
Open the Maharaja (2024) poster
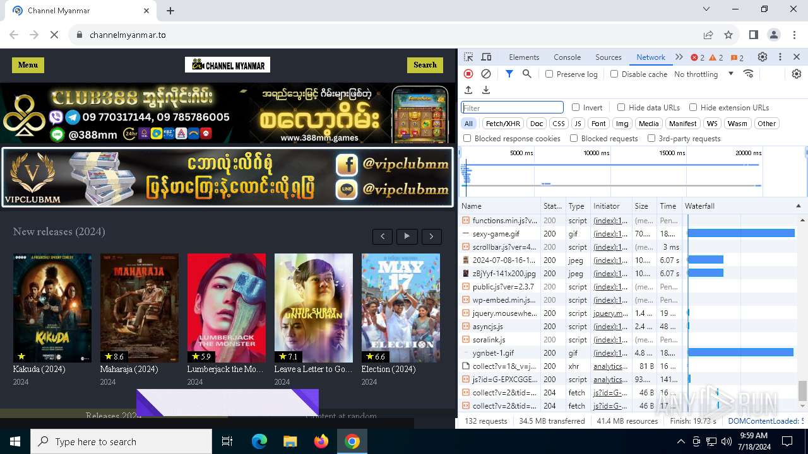tap(140, 308)
